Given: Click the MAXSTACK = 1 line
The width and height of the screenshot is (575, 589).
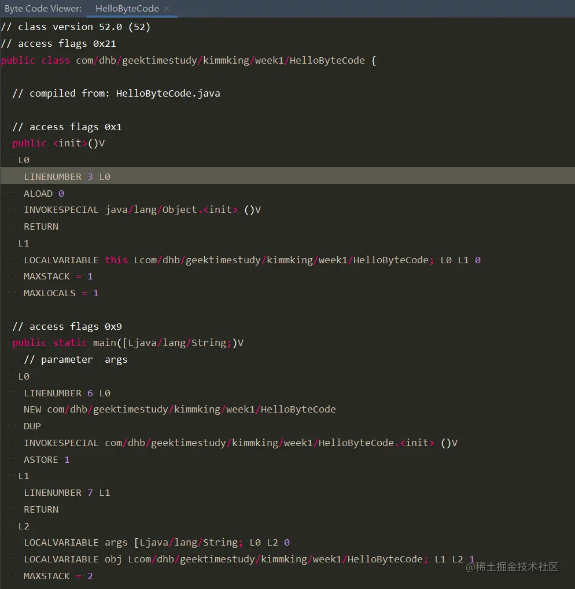Looking at the screenshot, I should point(58,276).
